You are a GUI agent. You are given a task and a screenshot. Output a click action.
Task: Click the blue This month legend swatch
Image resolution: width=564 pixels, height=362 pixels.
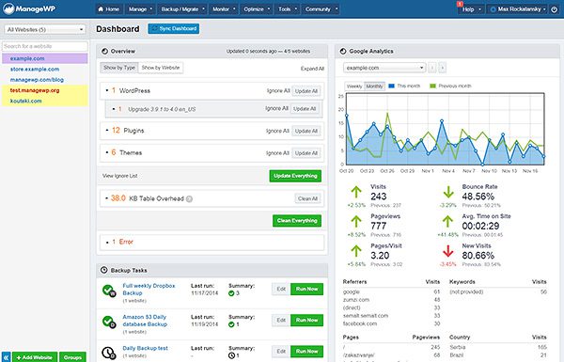coord(392,86)
